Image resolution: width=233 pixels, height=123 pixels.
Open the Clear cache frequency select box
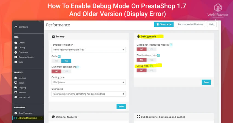tap(89, 94)
